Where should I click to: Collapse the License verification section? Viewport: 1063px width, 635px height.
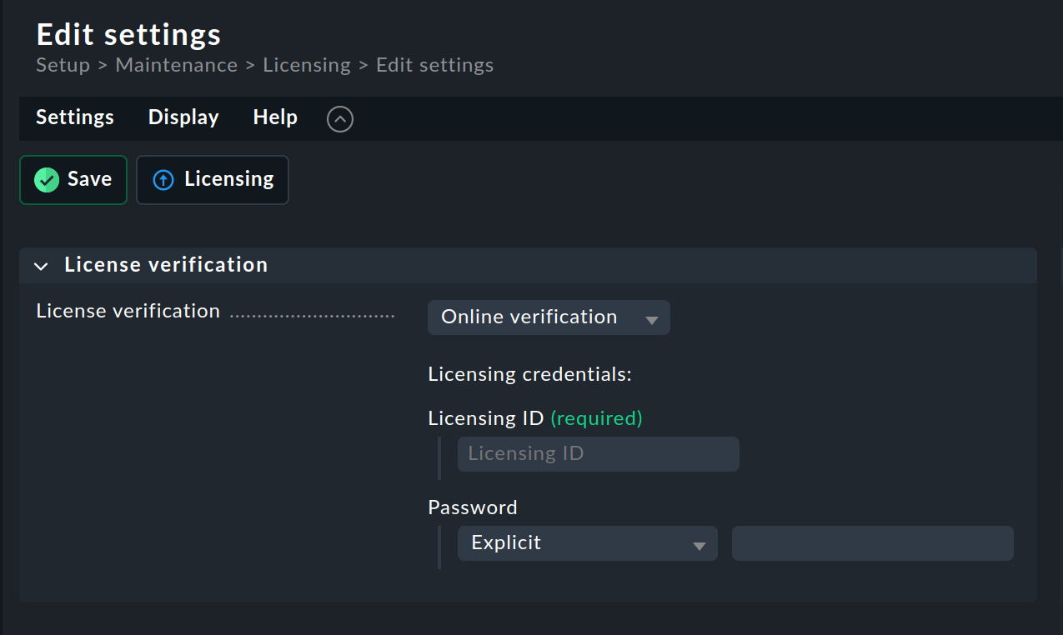tap(41, 266)
